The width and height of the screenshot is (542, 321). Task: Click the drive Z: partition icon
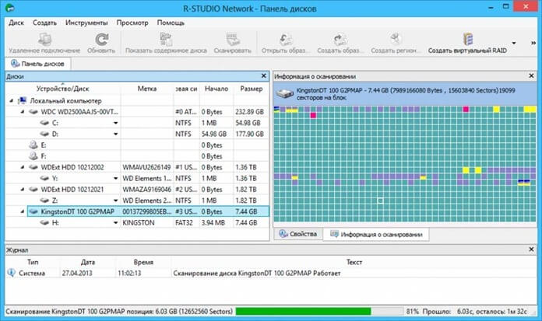click(44, 201)
